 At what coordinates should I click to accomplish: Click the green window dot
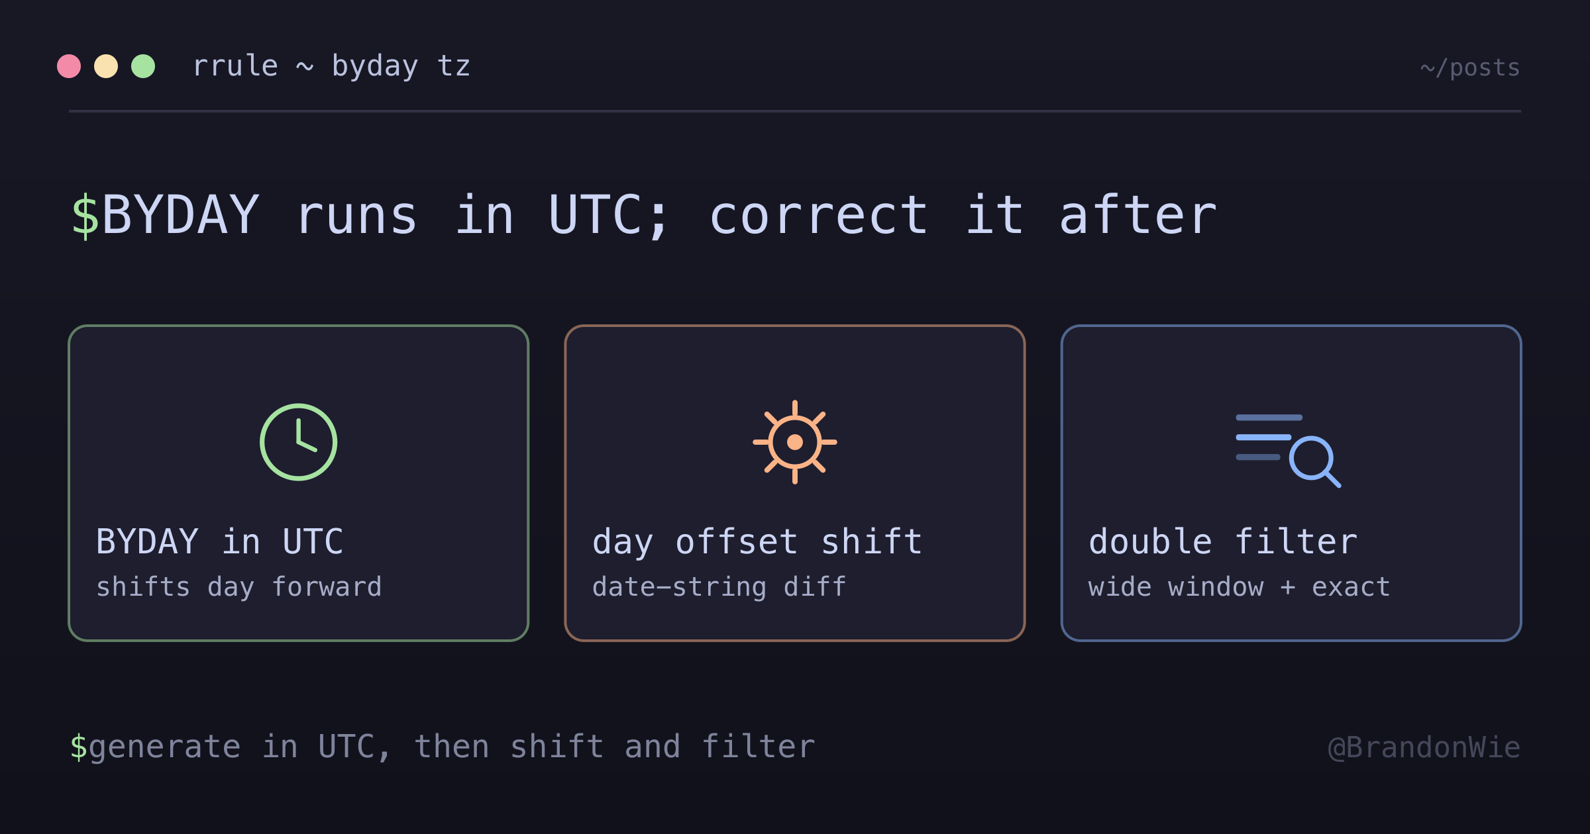143,66
